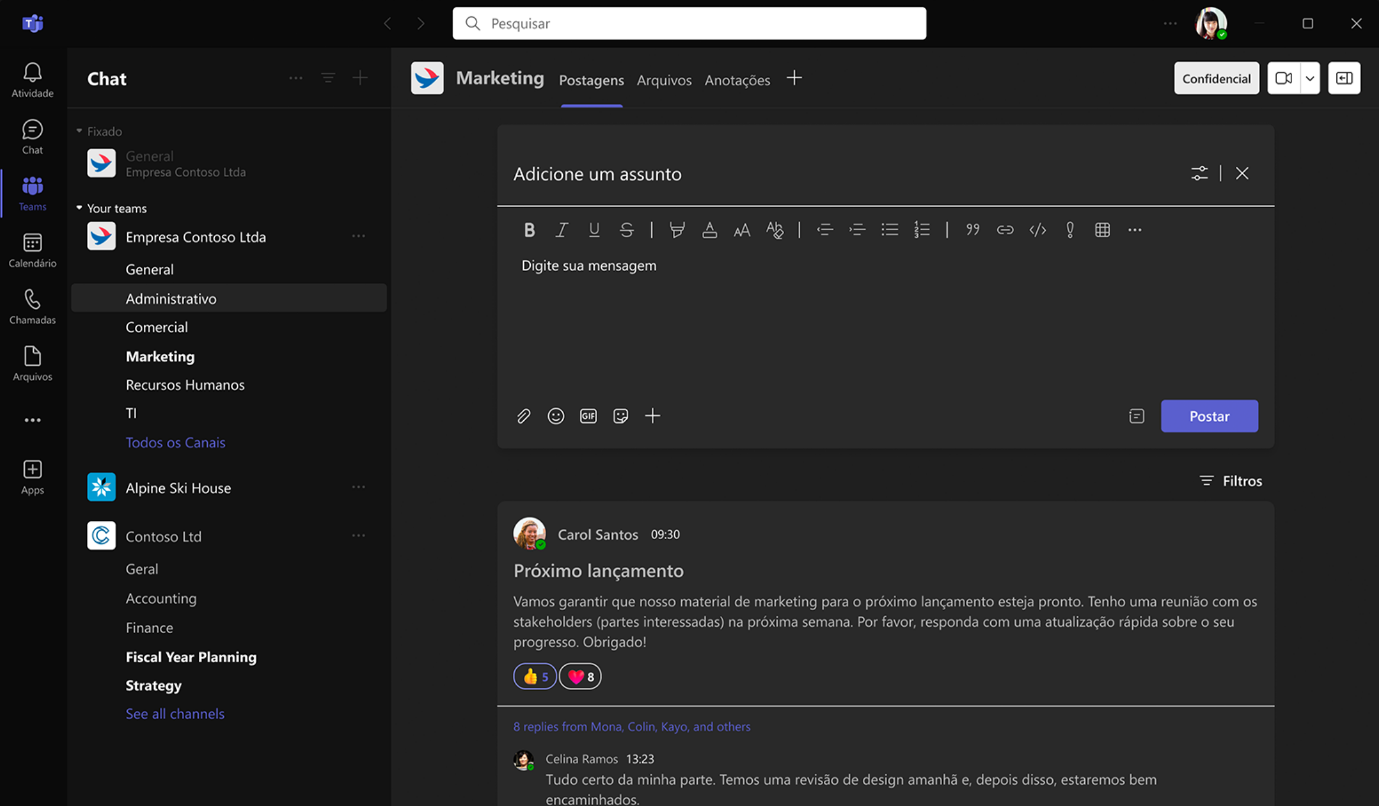
Task: Open the Recursos Humanos channel
Action: pos(185,385)
